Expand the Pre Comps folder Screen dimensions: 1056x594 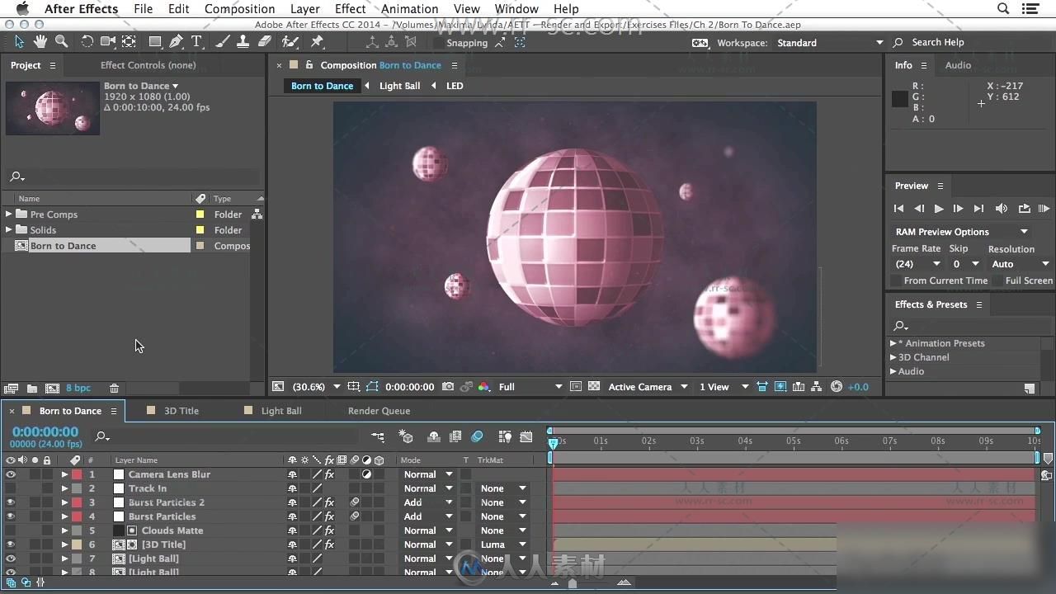coord(9,214)
